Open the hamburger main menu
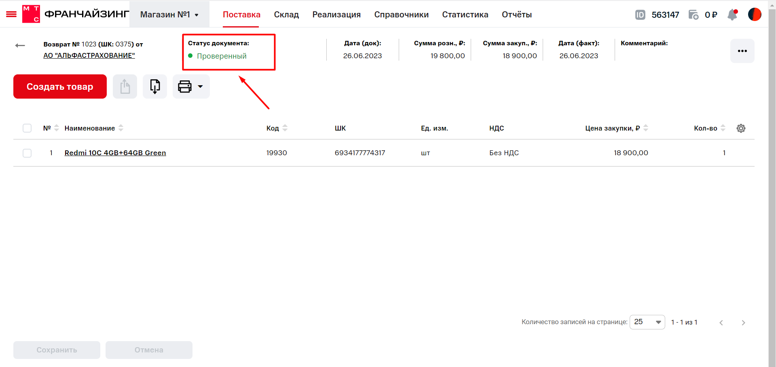This screenshot has width=776, height=367. click(11, 15)
